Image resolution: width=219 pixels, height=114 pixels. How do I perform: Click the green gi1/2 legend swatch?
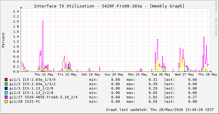click(6, 84)
